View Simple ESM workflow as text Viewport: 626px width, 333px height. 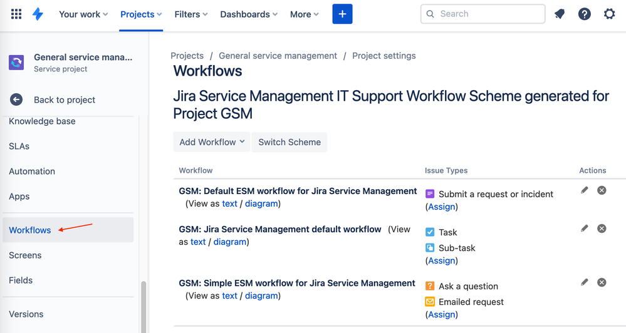point(229,295)
